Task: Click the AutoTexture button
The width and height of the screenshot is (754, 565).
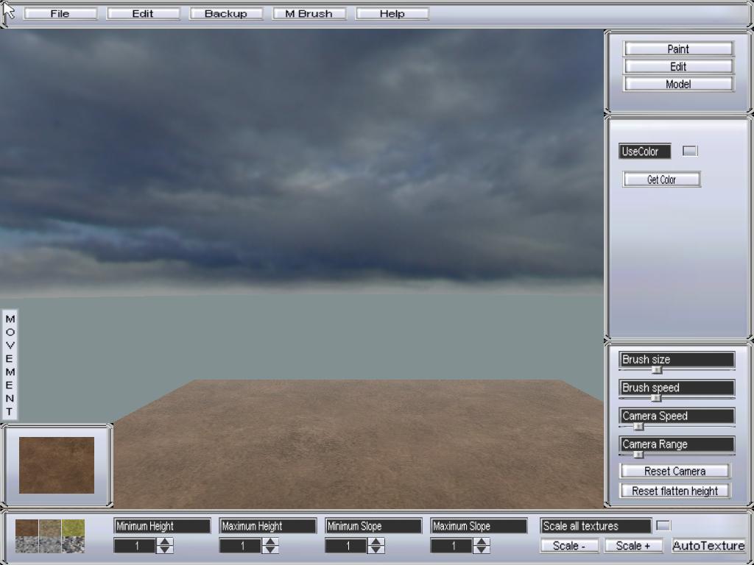Action: coord(708,546)
